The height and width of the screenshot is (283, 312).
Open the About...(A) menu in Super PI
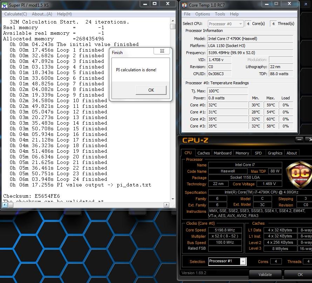coord(42,14)
